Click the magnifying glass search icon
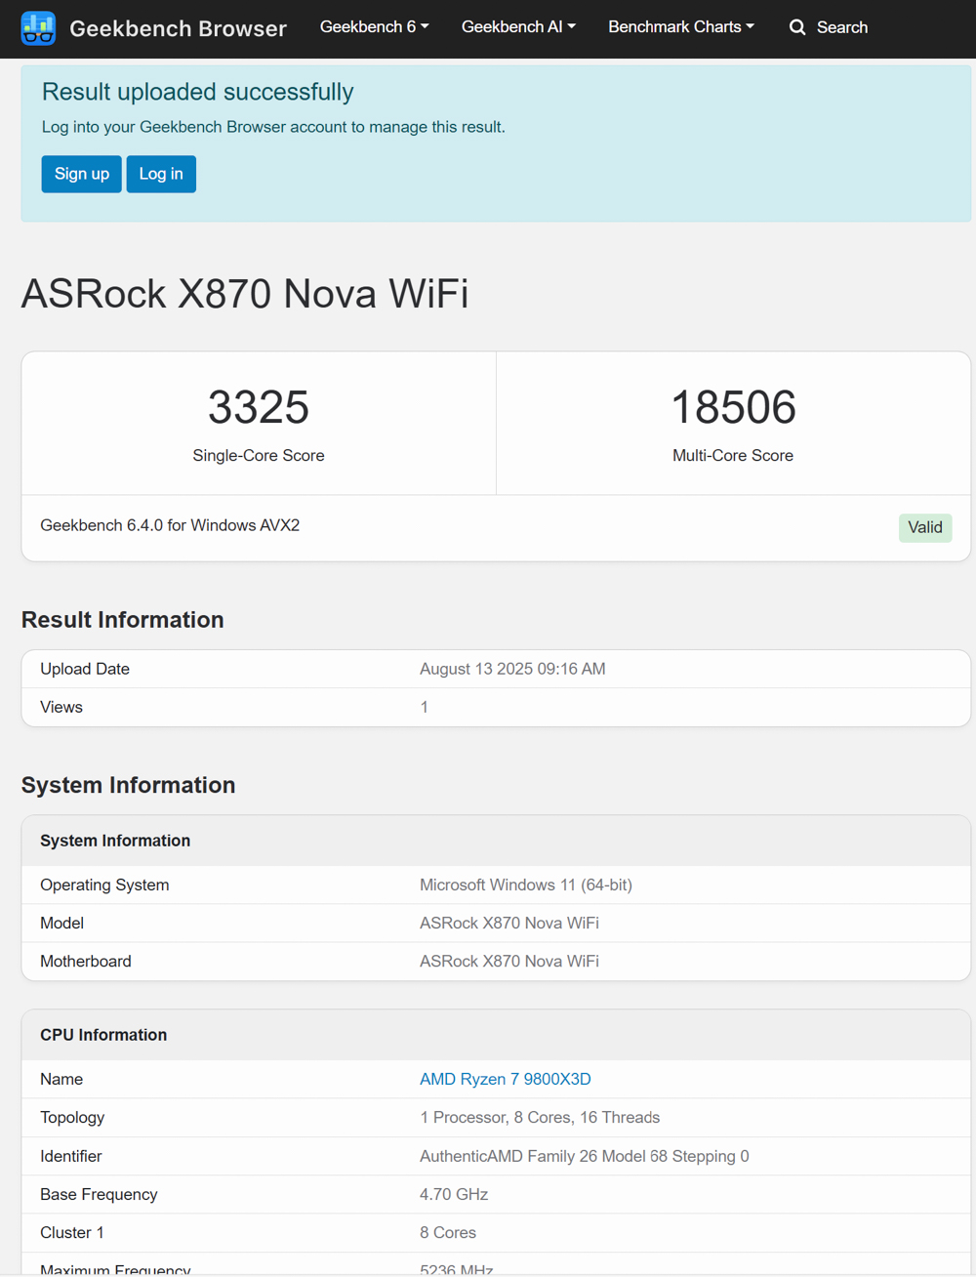976x1277 pixels. coord(797,27)
